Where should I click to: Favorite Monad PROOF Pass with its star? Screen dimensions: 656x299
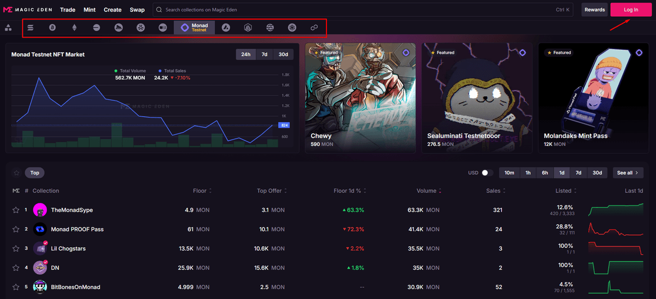coord(16,229)
